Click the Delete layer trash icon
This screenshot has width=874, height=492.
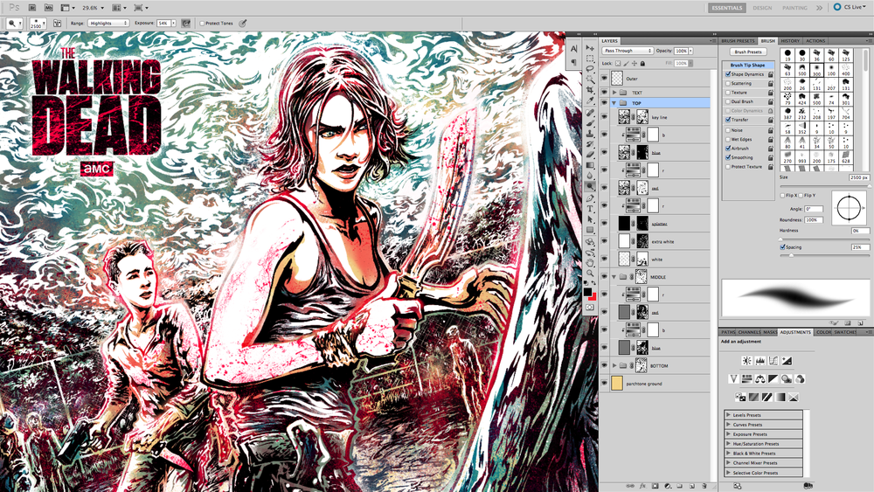click(704, 486)
